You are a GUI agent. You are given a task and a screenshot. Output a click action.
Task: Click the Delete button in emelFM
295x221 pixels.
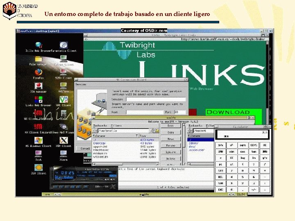pos(170,159)
